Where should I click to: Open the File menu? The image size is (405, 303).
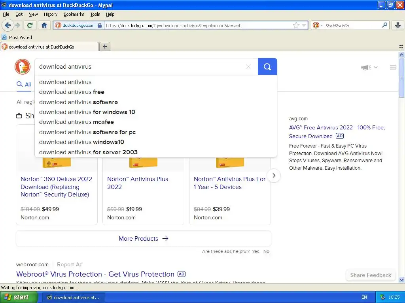point(6,15)
